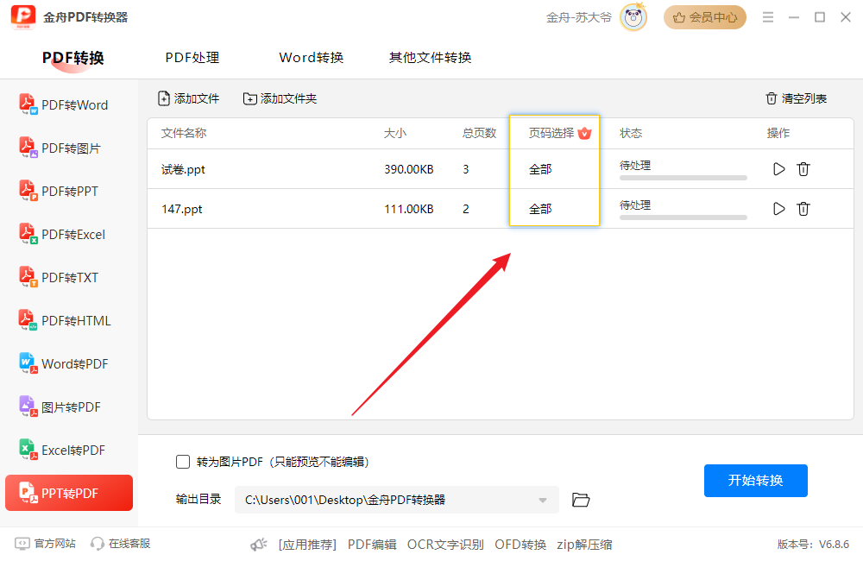863x561 pixels.
Task: Enable 转为图片PDF checkbox
Action: pyautogui.click(x=183, y=462)
